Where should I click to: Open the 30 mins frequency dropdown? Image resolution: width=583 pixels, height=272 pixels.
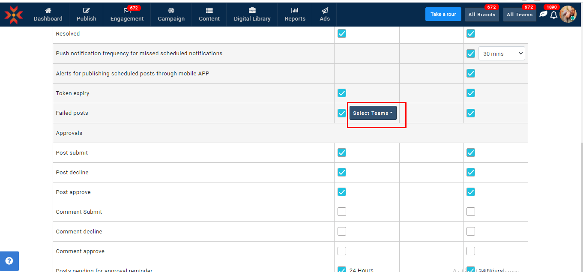[x=502, y=54]
